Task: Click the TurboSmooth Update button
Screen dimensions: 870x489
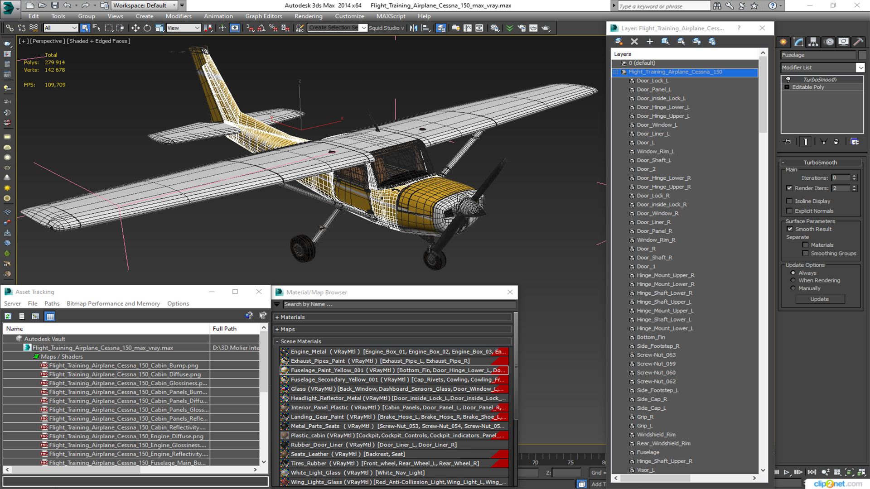Action: [x=819, y=299]
